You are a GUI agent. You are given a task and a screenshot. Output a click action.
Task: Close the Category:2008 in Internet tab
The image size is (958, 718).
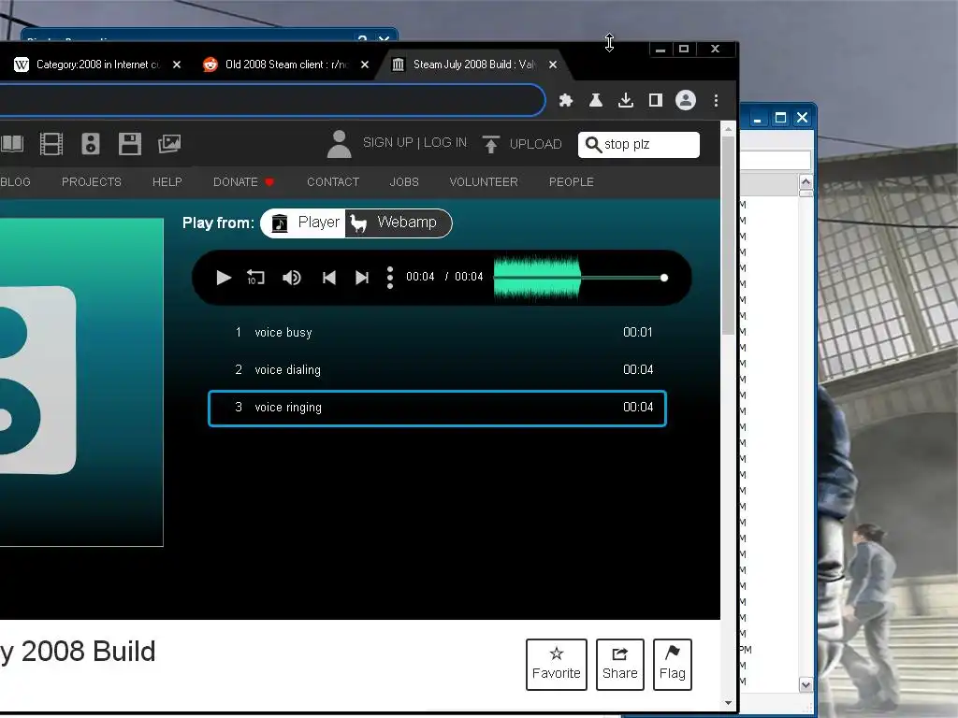(x=177, y=65)
